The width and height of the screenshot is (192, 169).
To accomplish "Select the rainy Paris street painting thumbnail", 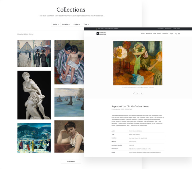I will click(x=34, y=53).
